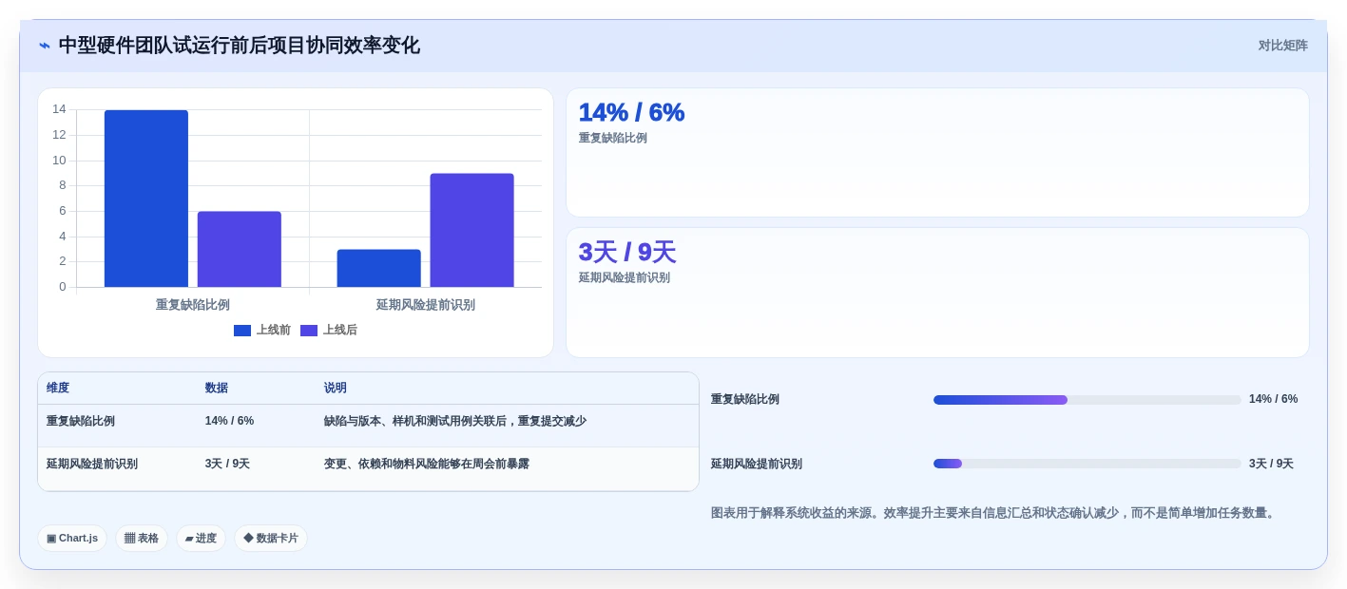Click the 维度 table column header
Screen dimensions: 1347x589
(x=58, y=388)
